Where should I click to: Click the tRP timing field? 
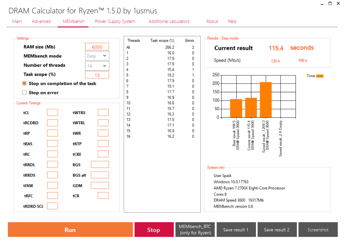point(52,133)
